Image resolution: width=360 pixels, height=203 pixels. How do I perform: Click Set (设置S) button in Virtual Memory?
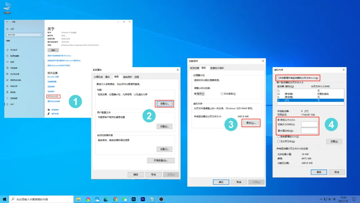[x=334, y=141]
